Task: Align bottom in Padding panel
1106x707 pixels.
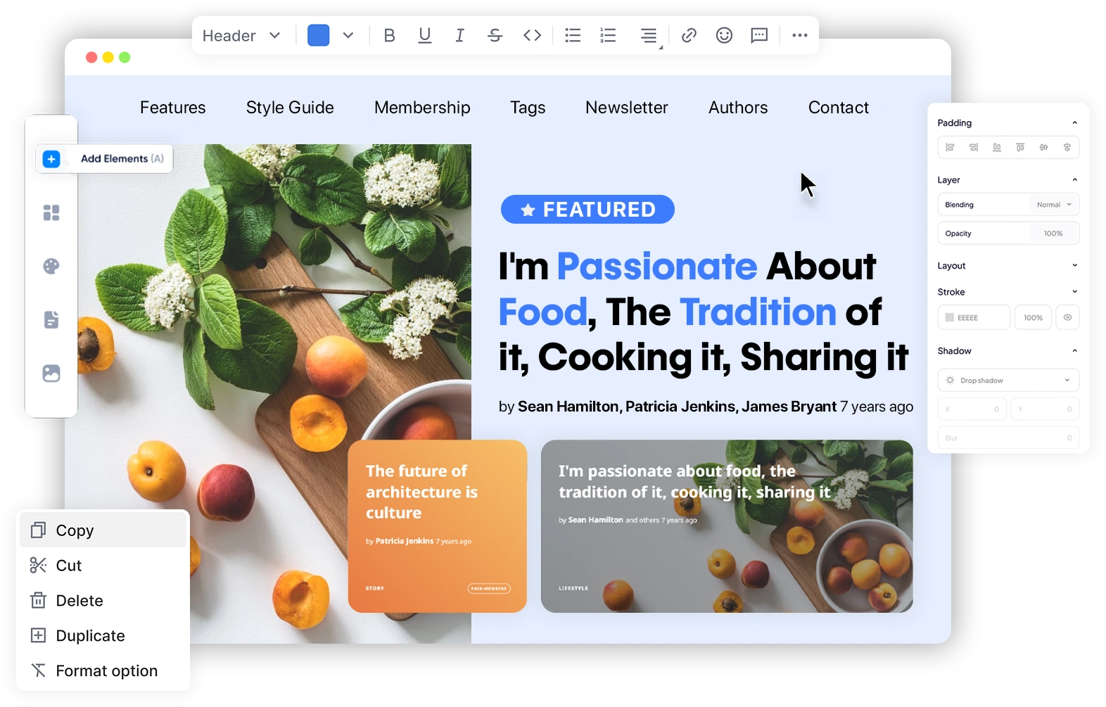Action: coord(997,147)
